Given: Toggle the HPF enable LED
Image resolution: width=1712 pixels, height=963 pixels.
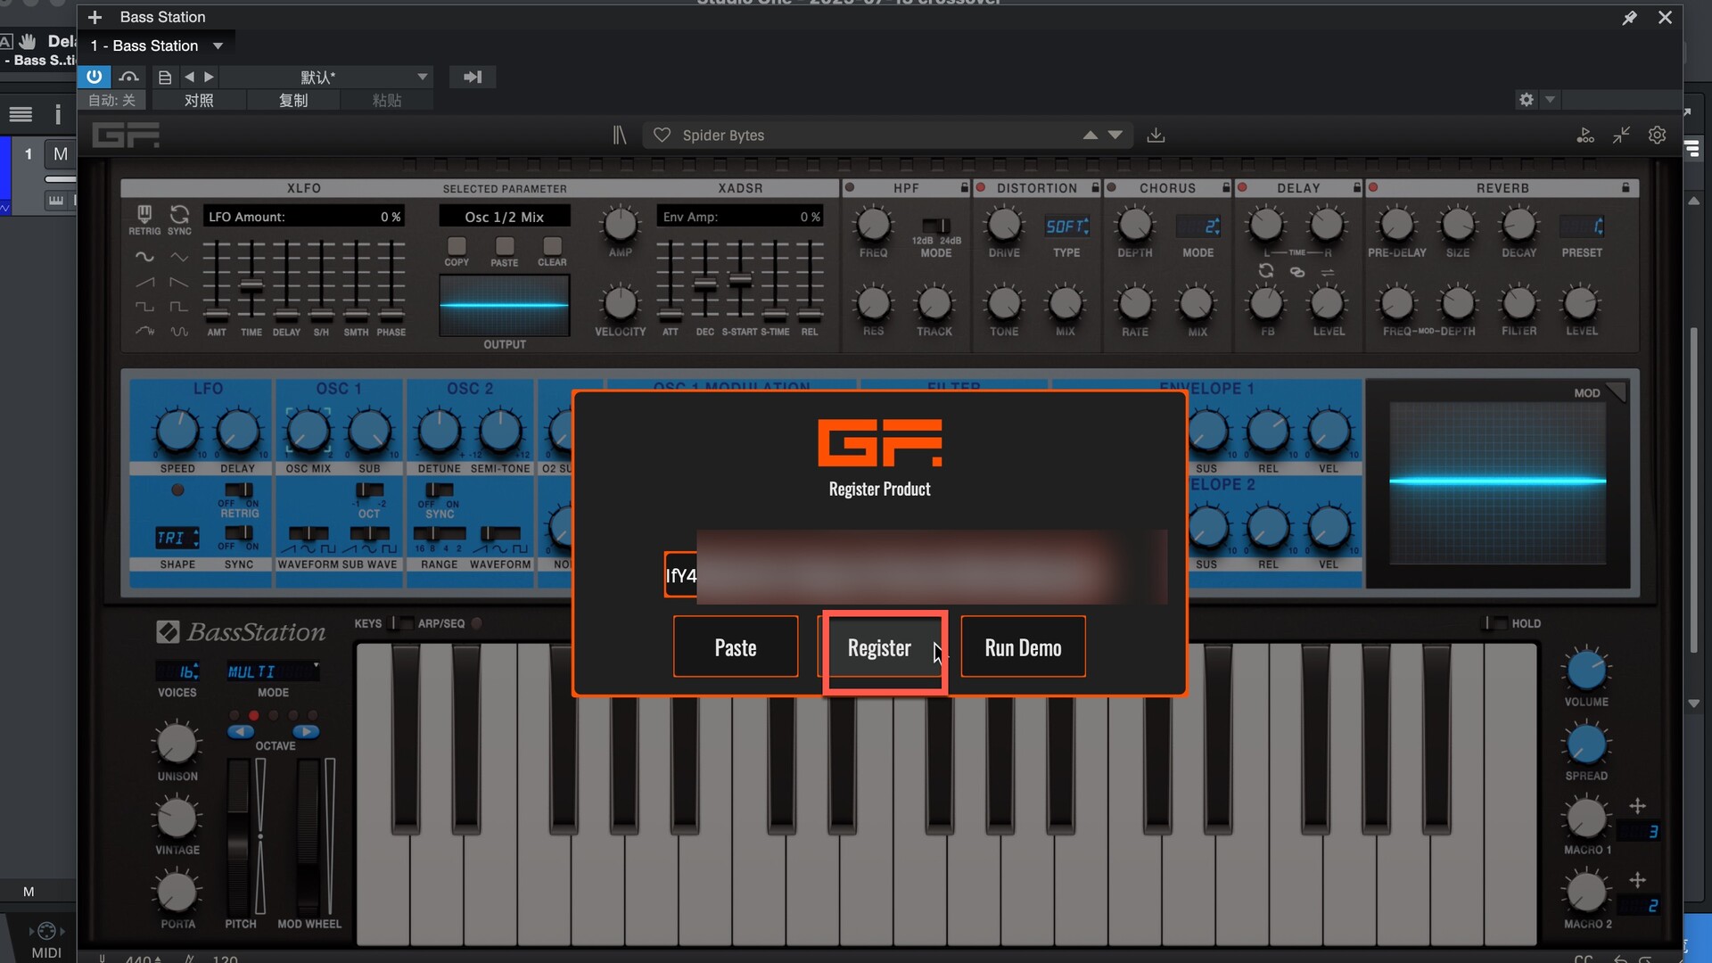Looking at the screenshot, I should [850, 188].
